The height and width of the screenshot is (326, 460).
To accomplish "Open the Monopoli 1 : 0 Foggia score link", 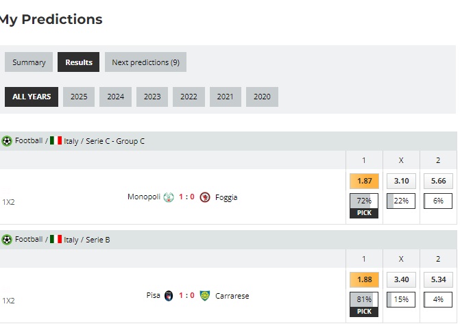I will click(x=186, y=197).
